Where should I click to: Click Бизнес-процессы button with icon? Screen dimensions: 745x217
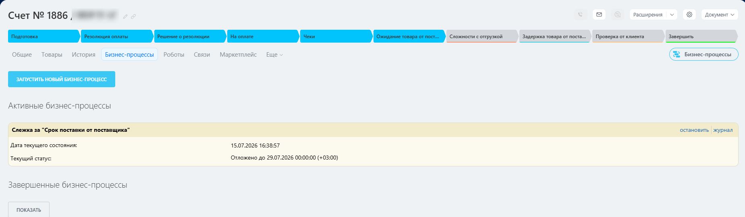coord(703,54)
